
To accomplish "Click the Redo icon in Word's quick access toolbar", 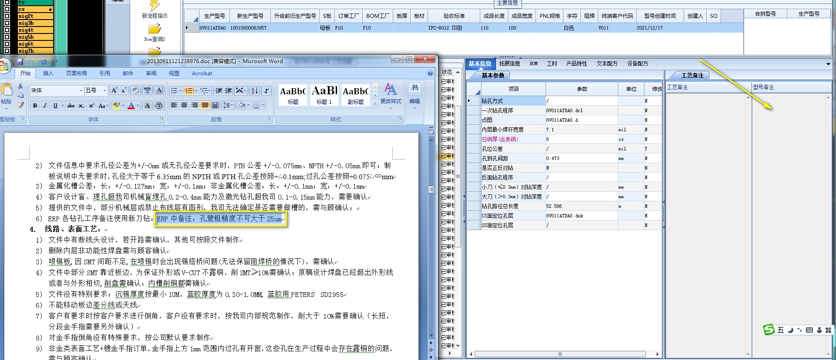I will tap(44, 62).
